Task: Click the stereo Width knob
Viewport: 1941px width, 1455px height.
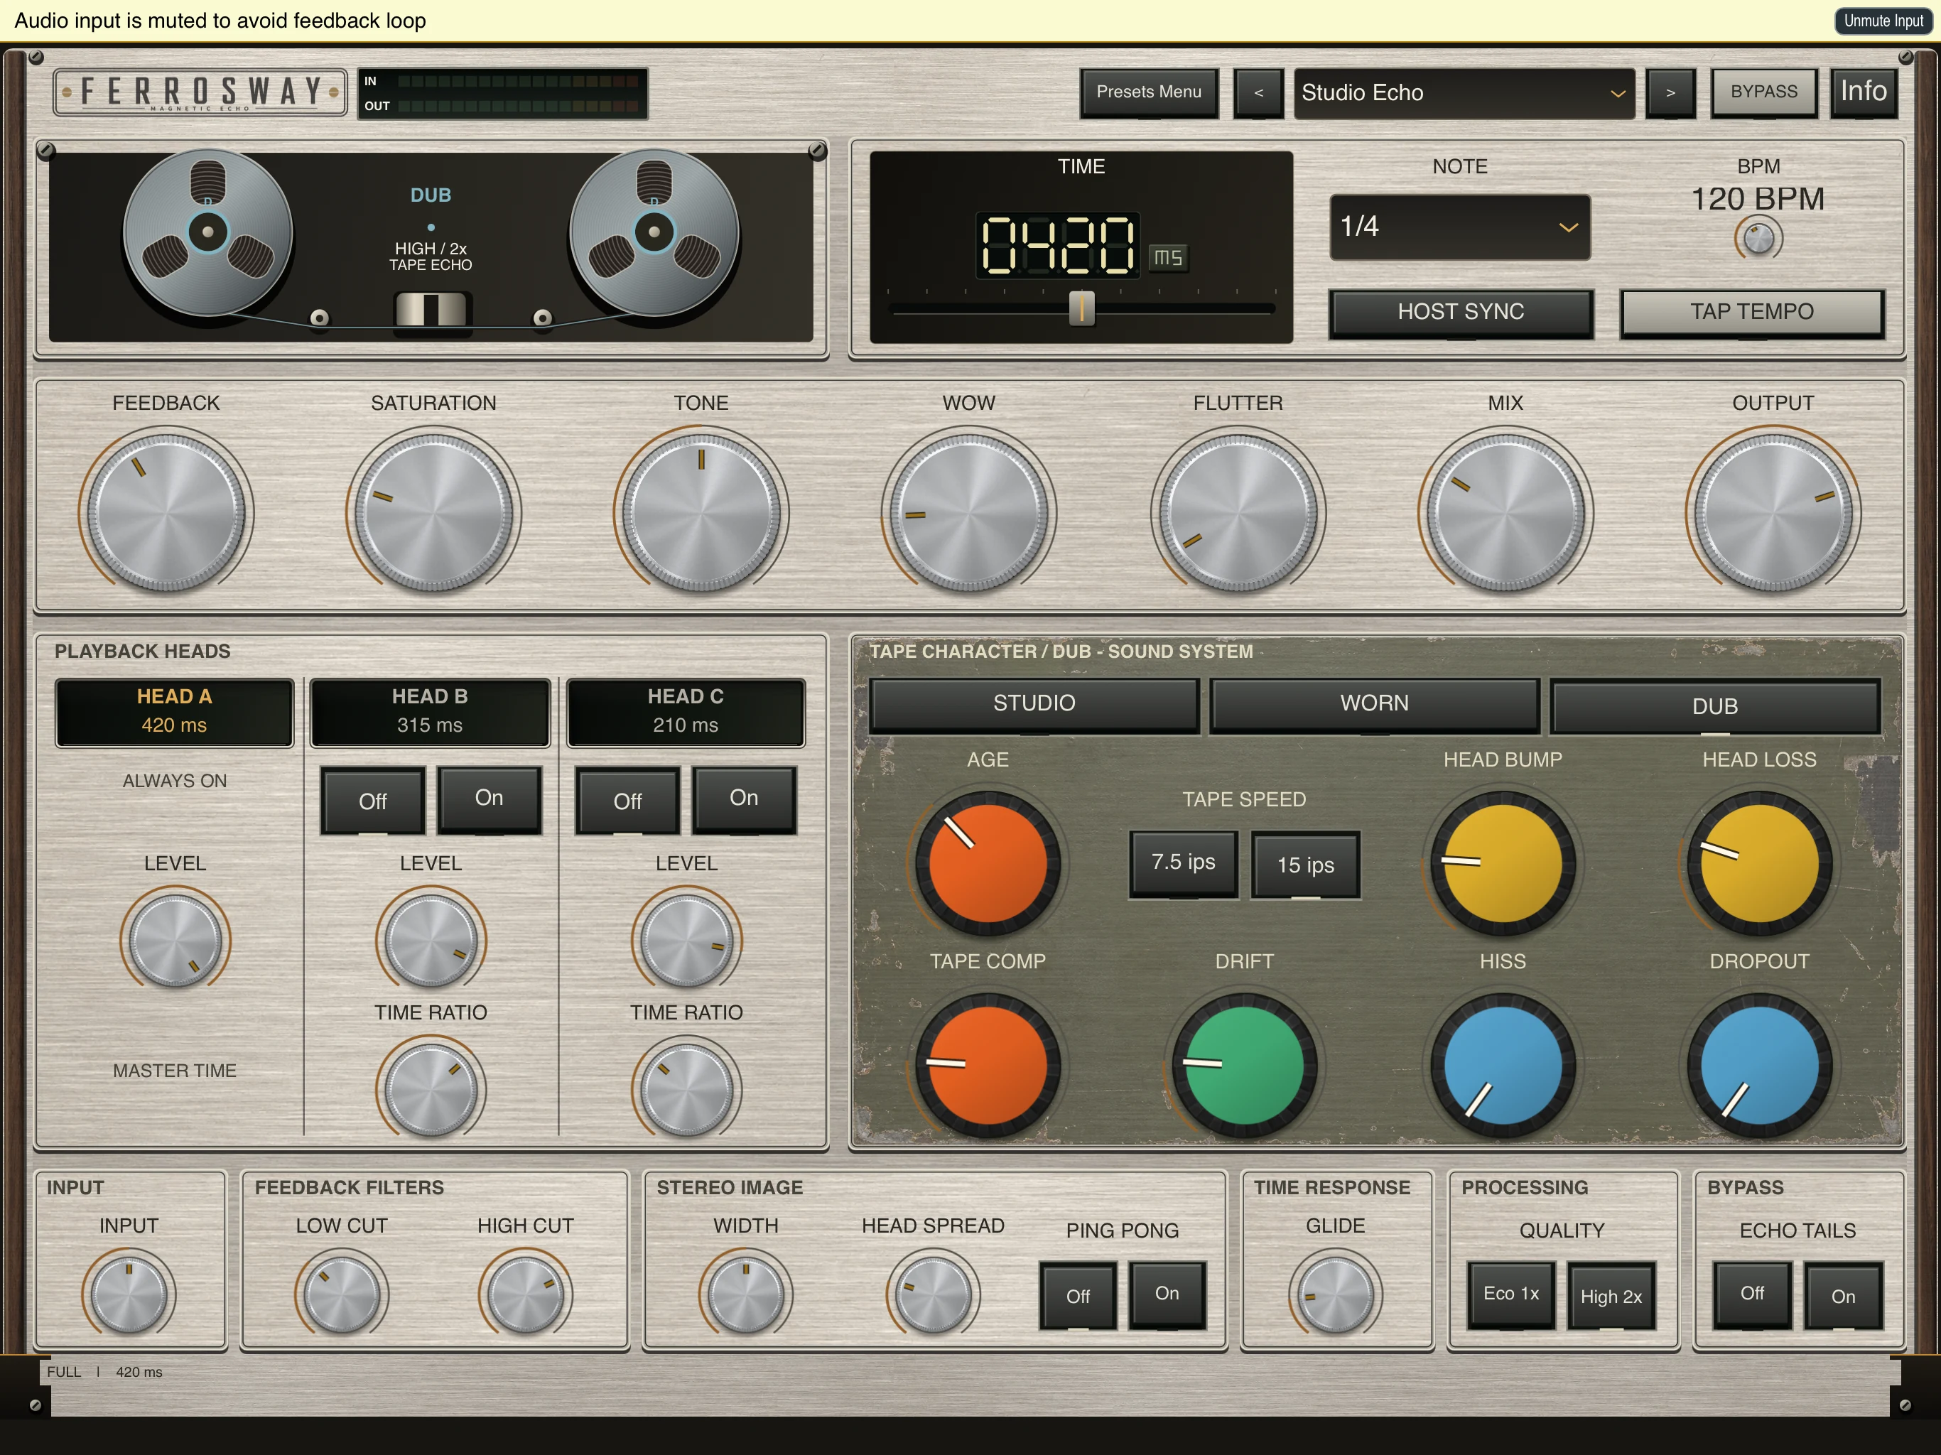Action: (x=746, y=1294)
